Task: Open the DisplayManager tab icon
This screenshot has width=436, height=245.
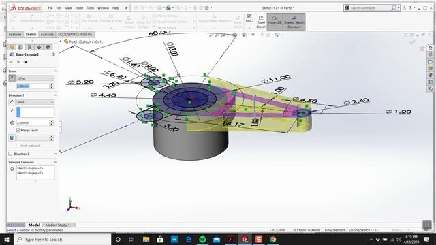Action: pos(48,47)
